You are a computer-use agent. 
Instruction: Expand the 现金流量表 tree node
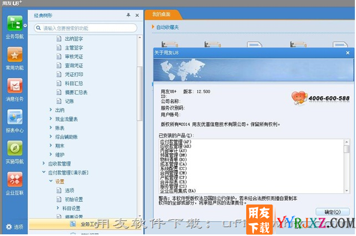pos(50,119)
